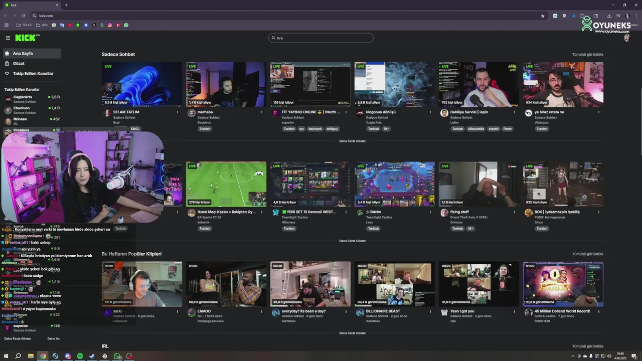This screenshot has width=642, height=361.
Task: Click Lefter's channel avatar
Action: [444, 113]
